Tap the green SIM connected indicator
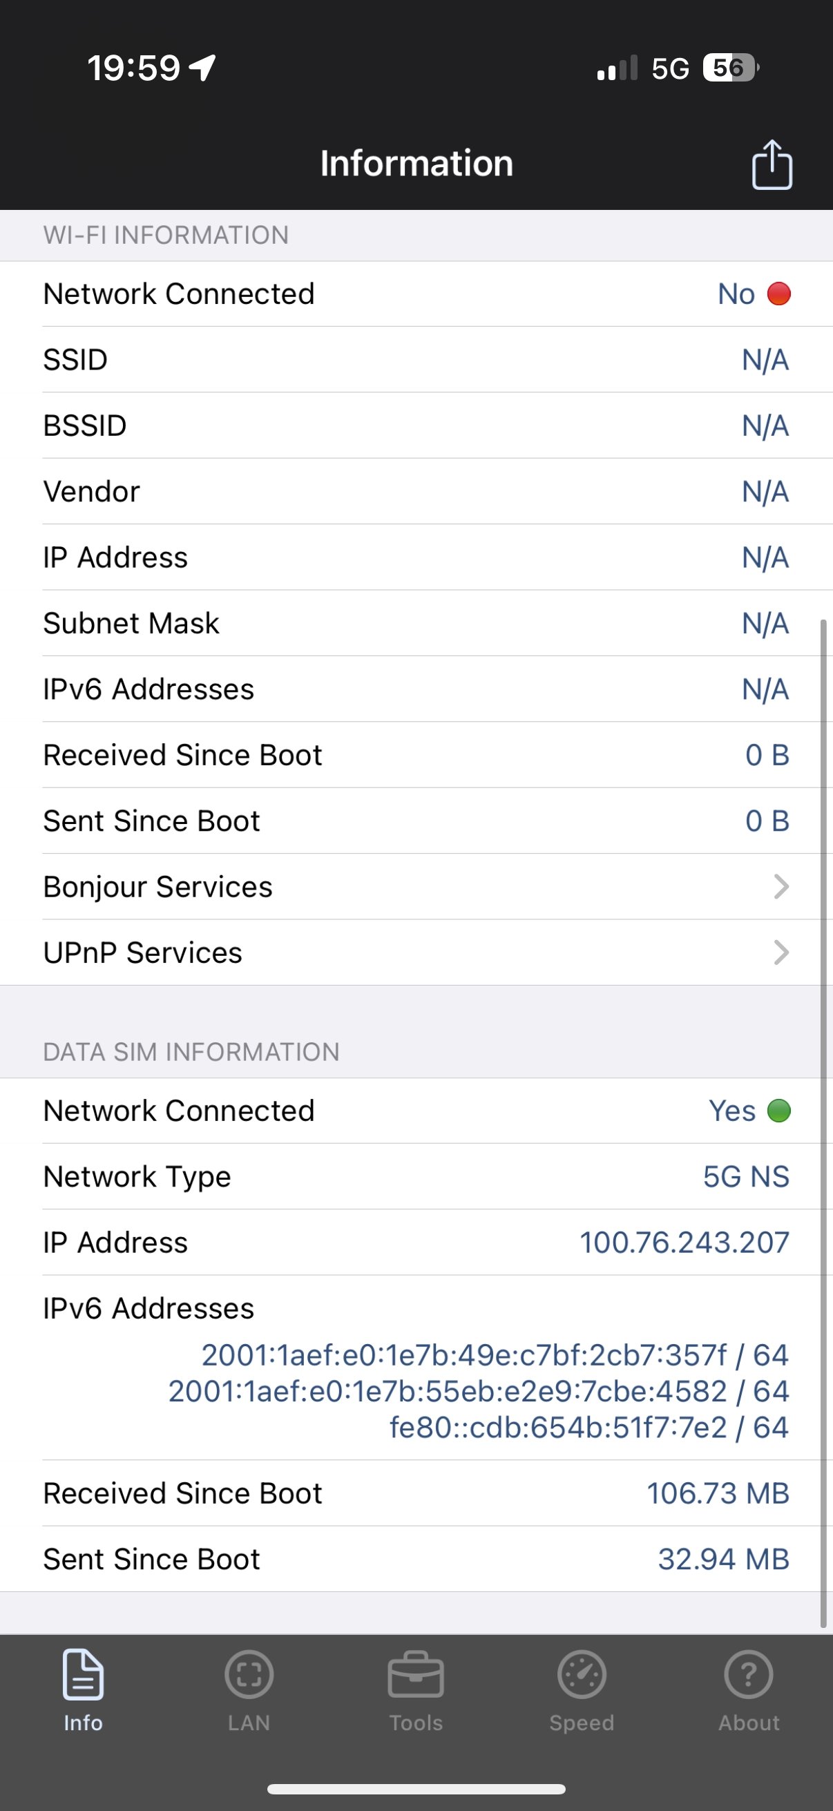The image size is (833, 1811). pyautogui.click(x=779, y=1111)
